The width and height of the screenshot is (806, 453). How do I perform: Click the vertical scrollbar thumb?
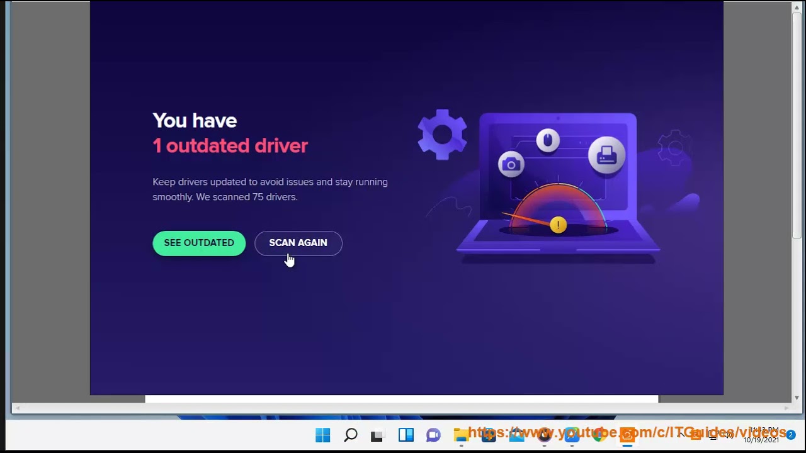[x=797, y=126]
